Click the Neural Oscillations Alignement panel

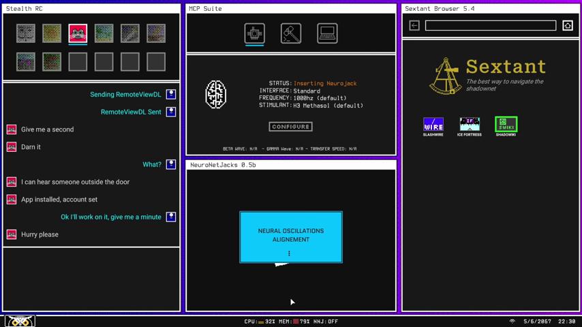291,237
